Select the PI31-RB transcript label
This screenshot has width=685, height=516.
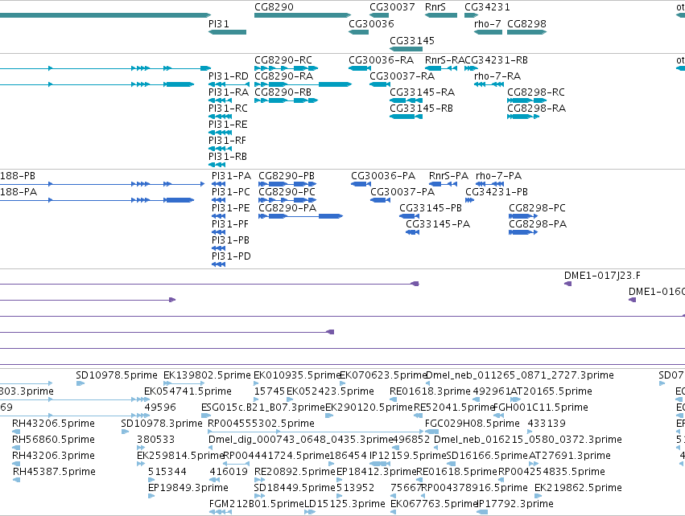pyautogui.click(x=228, y=156)
